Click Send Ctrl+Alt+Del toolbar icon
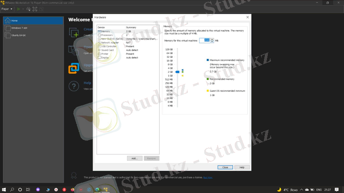344x193 pixels. click(x=28, y=9)
